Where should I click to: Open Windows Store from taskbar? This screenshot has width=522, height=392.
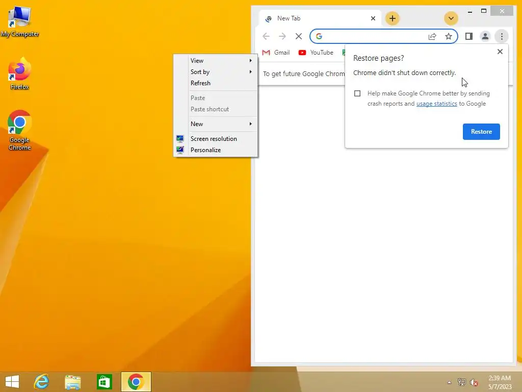104,382
